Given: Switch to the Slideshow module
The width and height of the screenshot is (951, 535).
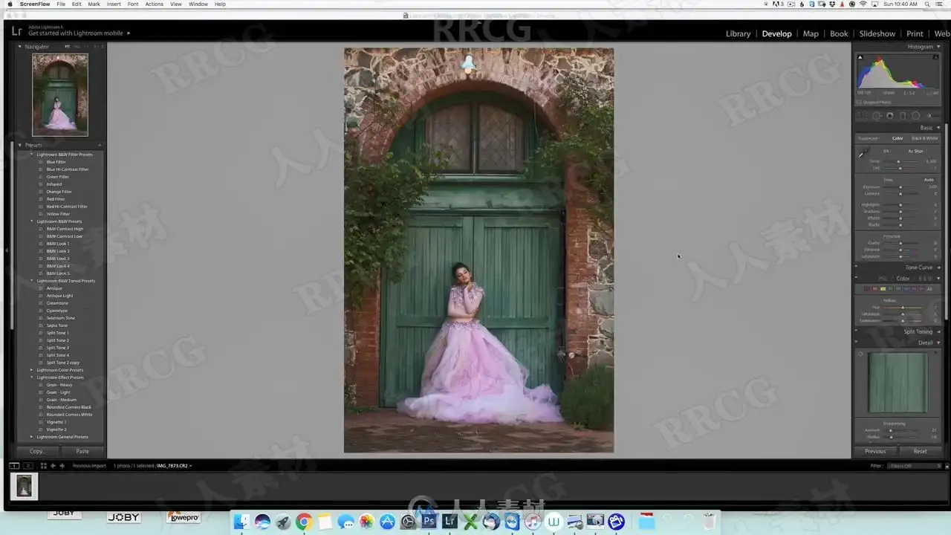Looking at the screenshot, I should tap(877, 33).
